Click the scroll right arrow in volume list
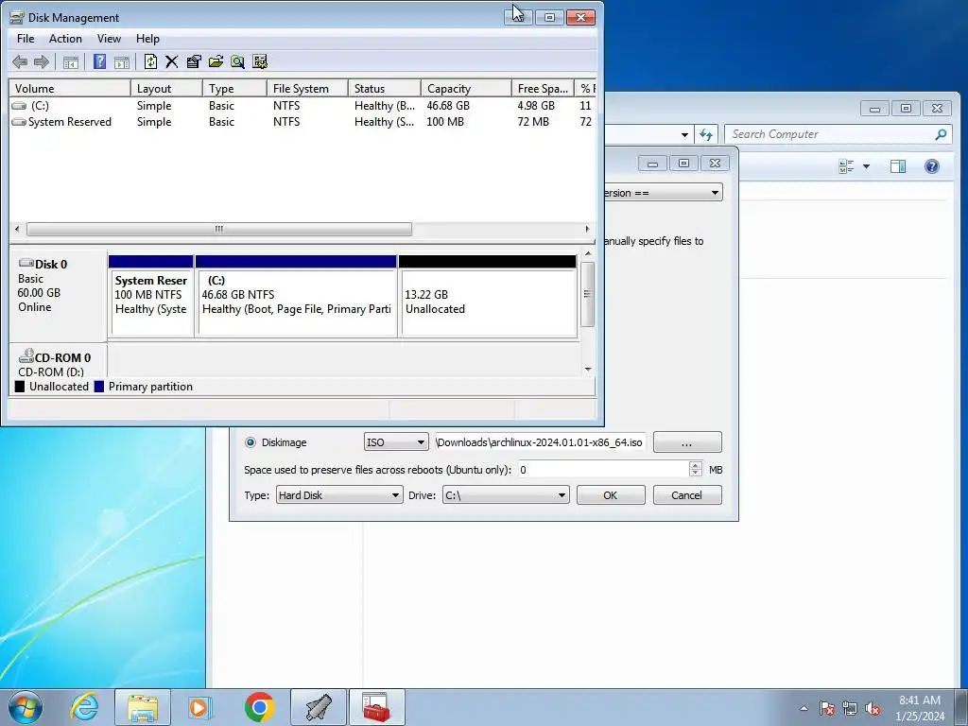This screenshot has width=968, height=726. (587, 229)
